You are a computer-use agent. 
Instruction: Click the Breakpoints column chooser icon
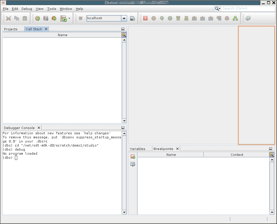click(272, 155)
